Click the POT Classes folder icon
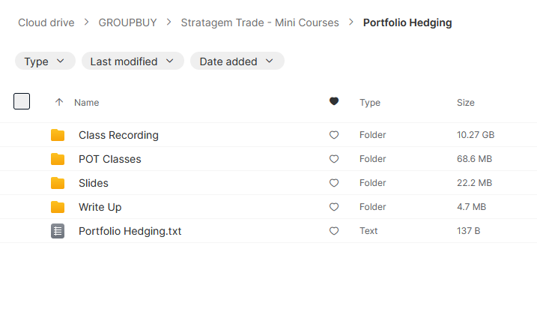Viewport: 537px width, 324px height. point(58,159)
